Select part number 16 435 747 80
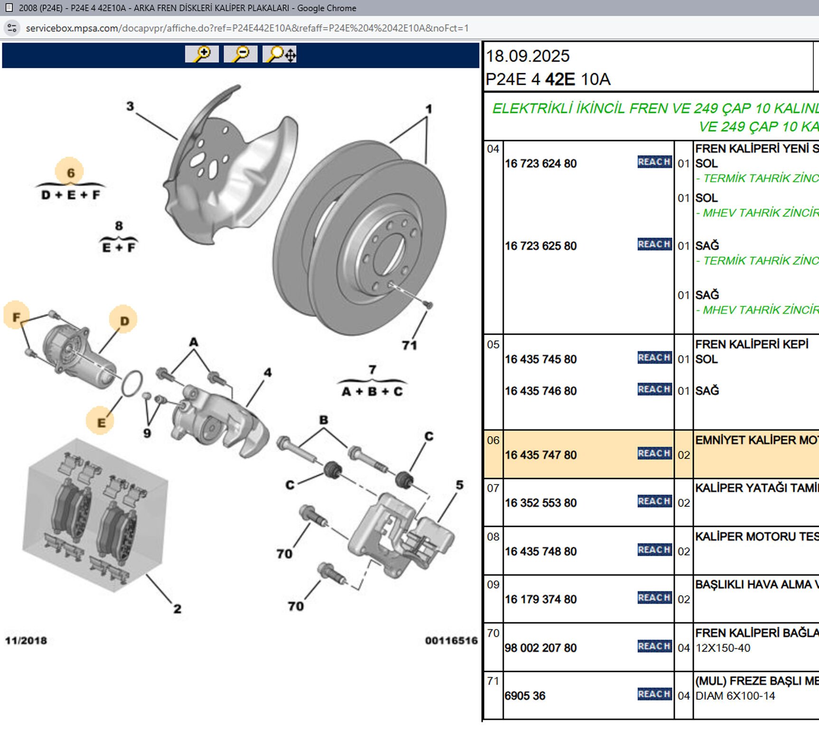Screen dimensions: 819x729 (x=540, y=455)
